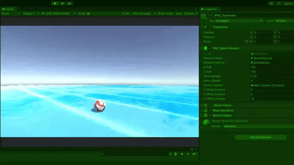Click the X Offset Camera value
The height and width of the screenshot is (165, 294).
pos(272,90)
